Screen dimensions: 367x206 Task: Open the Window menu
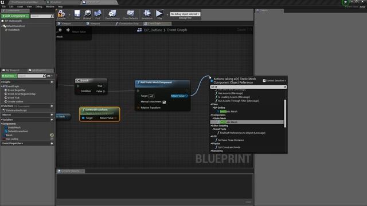50,6
